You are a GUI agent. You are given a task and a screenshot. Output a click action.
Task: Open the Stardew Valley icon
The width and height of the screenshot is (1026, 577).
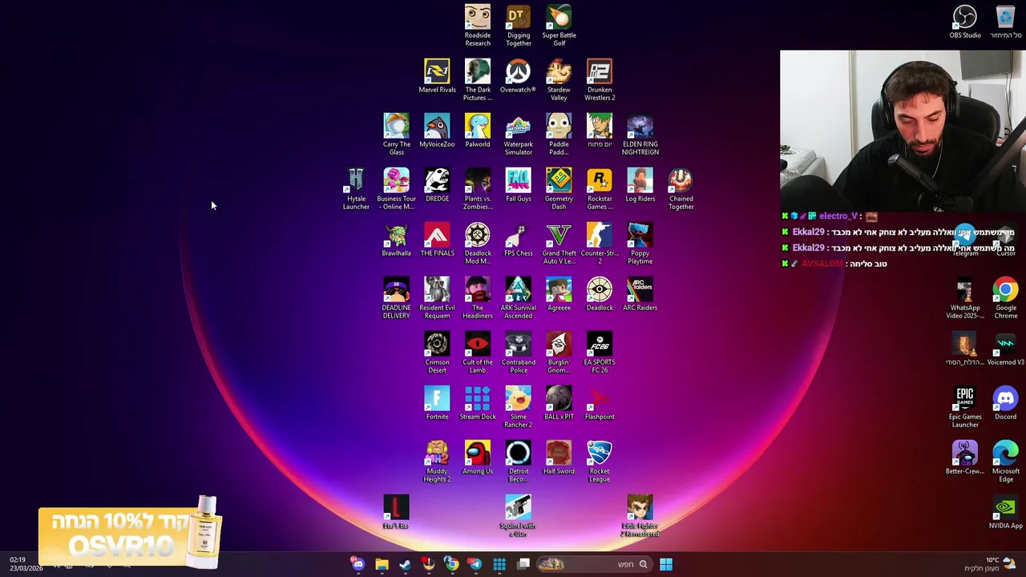(559, 81)
